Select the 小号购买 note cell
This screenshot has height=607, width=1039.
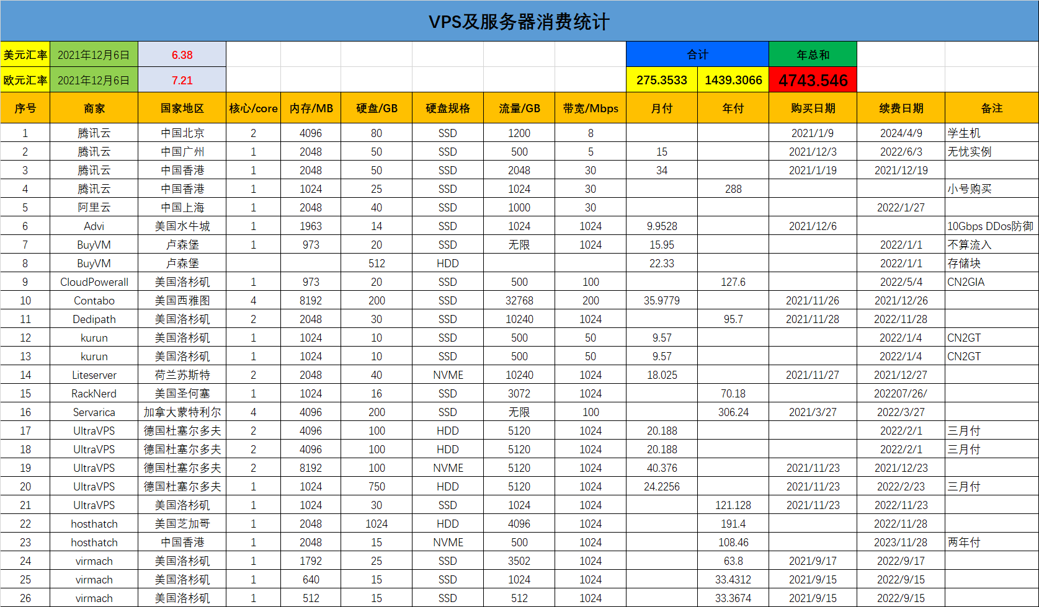pos(992,188)
